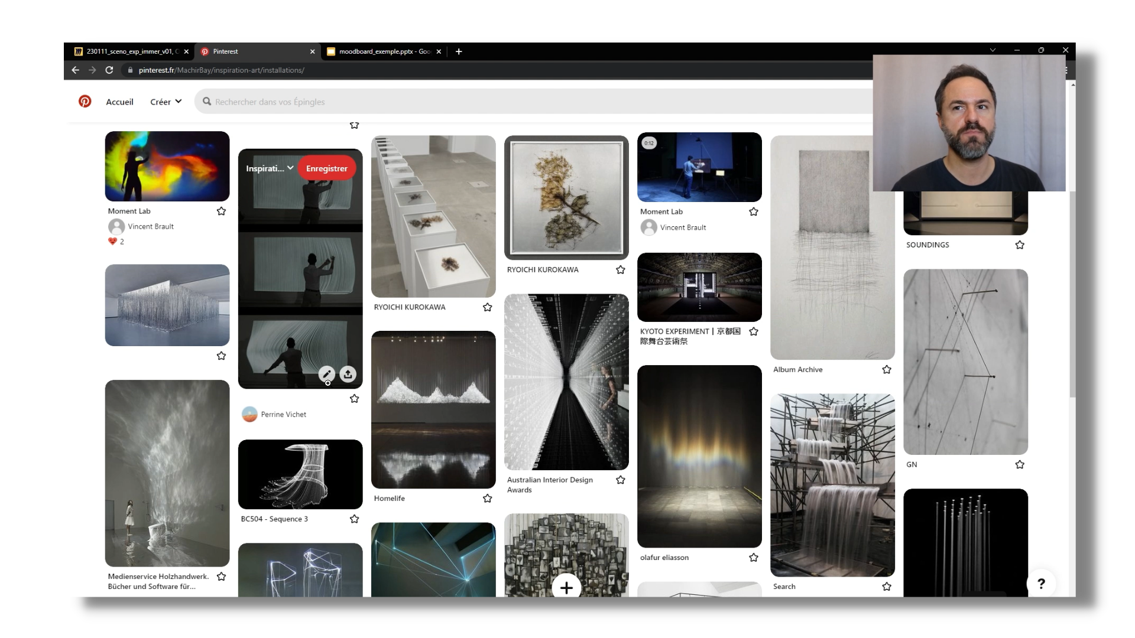Viewport: 1135px width, 638px height.
Task: Switch to the Pinterest tab
Action: pyautogui.click(x=258, y=51)
